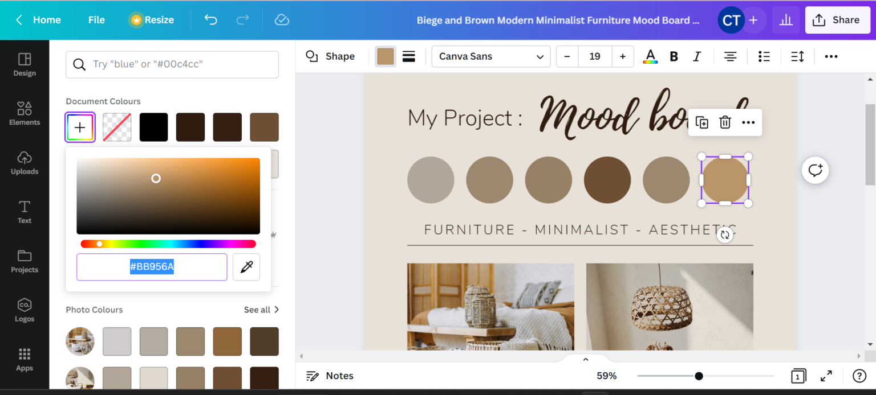Image resolution: width=876 pixels, height=395 pixels.
Task: Select the bedroom photo on the canvas
Action: tap(490, 306)
